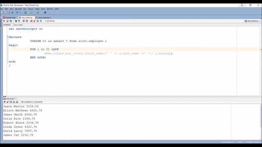Click the Save icon in main toolbar
This screenshot has width=262, height=147.
click(x=9, y=12)
